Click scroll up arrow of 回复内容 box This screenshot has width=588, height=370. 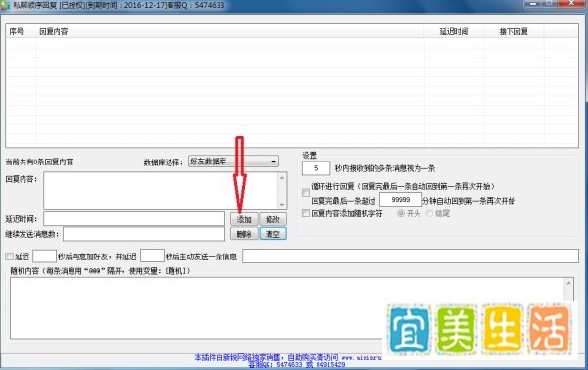coord(282,177)
